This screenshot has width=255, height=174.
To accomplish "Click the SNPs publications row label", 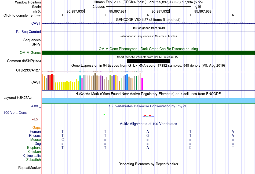I will (36, 44).
